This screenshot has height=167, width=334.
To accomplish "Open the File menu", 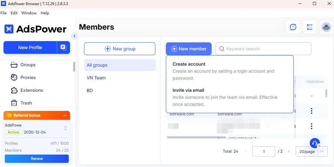I will coord(4,13).
